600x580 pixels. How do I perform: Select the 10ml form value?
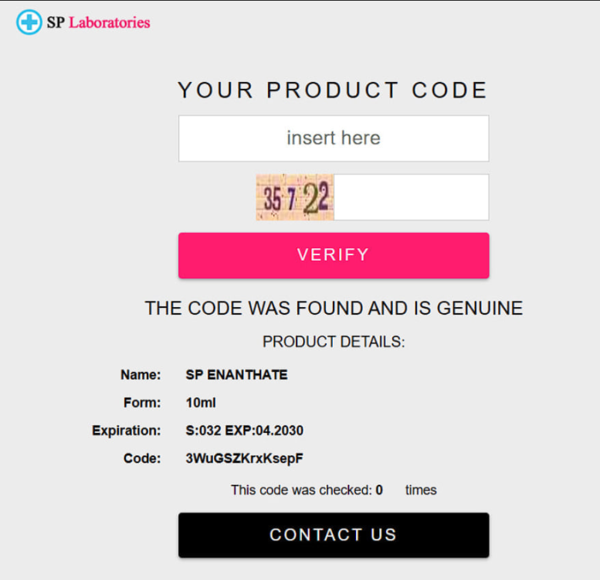199,403
